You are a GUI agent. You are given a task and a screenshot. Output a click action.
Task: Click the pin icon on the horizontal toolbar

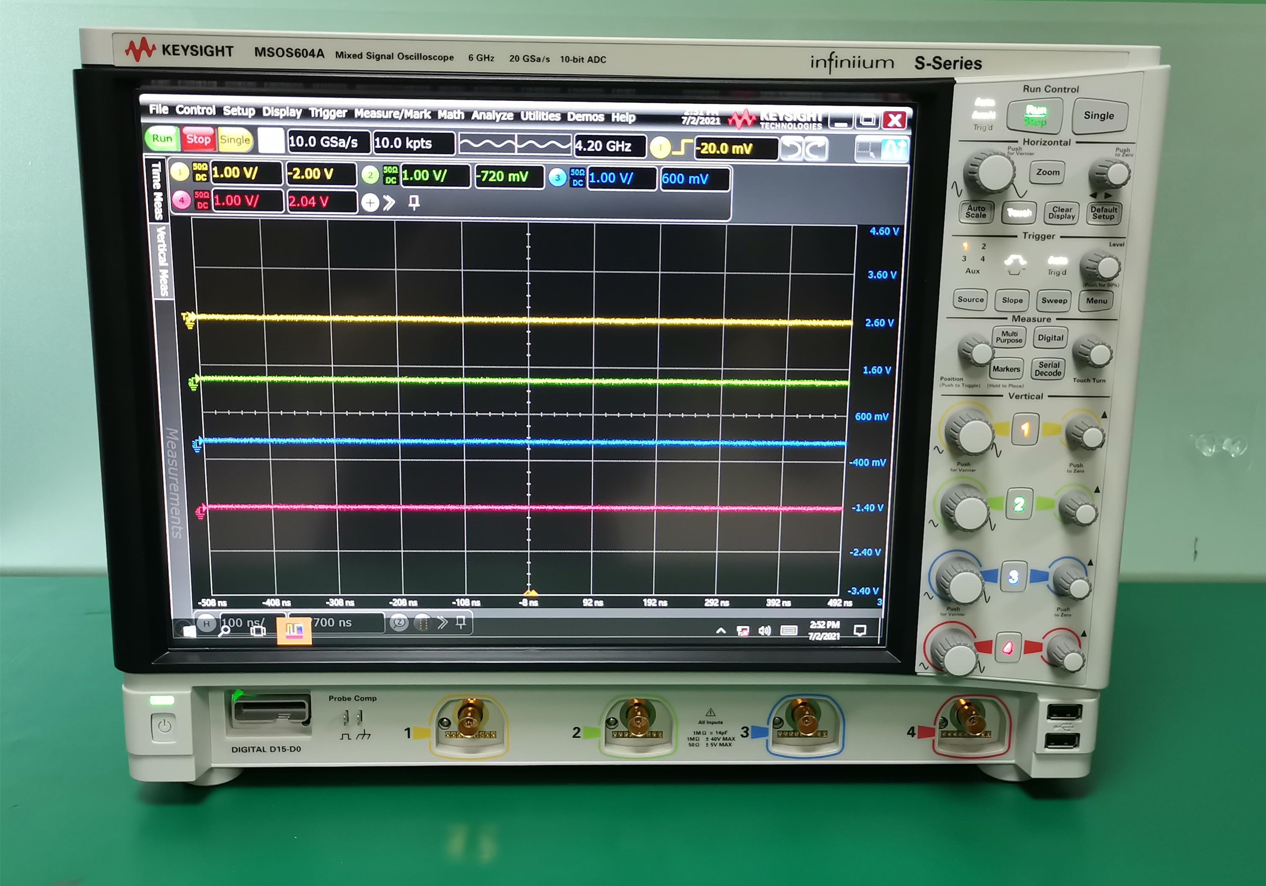click(x=461, y=623)
